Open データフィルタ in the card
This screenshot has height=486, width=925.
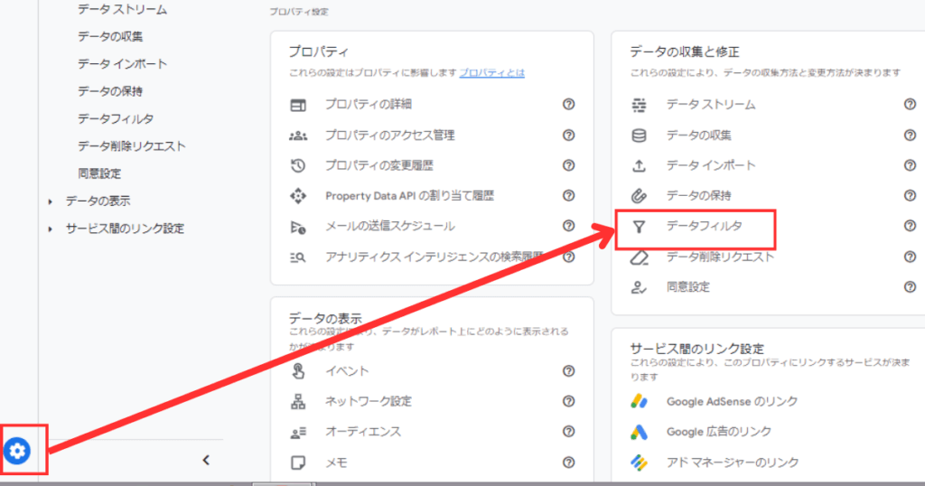pos(705,226)
